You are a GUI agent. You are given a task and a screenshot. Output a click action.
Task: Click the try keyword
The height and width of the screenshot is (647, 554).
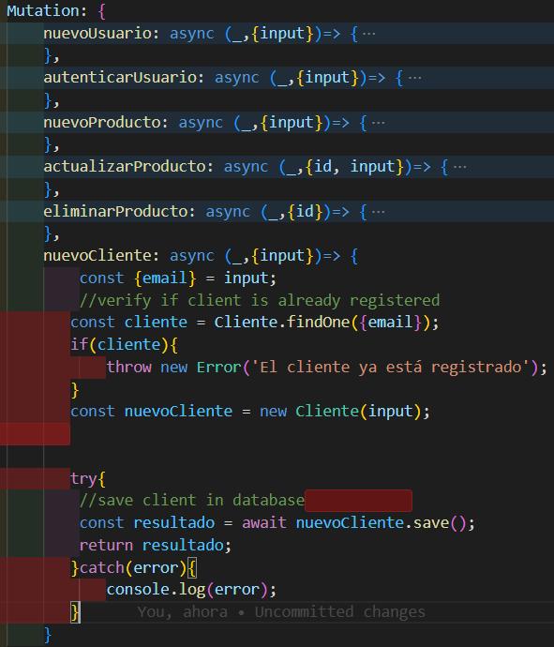click(x=83, y=478)
